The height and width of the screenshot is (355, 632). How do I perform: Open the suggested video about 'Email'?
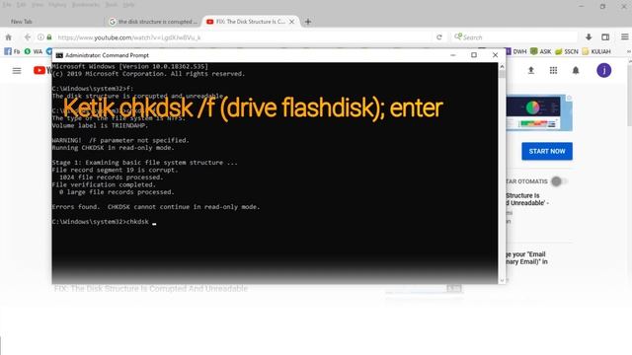[526, 258]
